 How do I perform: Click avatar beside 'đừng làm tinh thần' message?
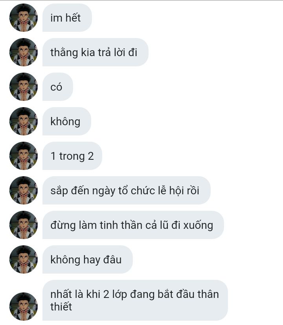[x=24, y=225]
